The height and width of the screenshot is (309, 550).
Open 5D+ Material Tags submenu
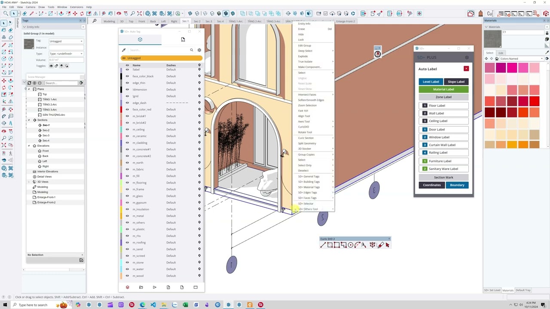313,187
